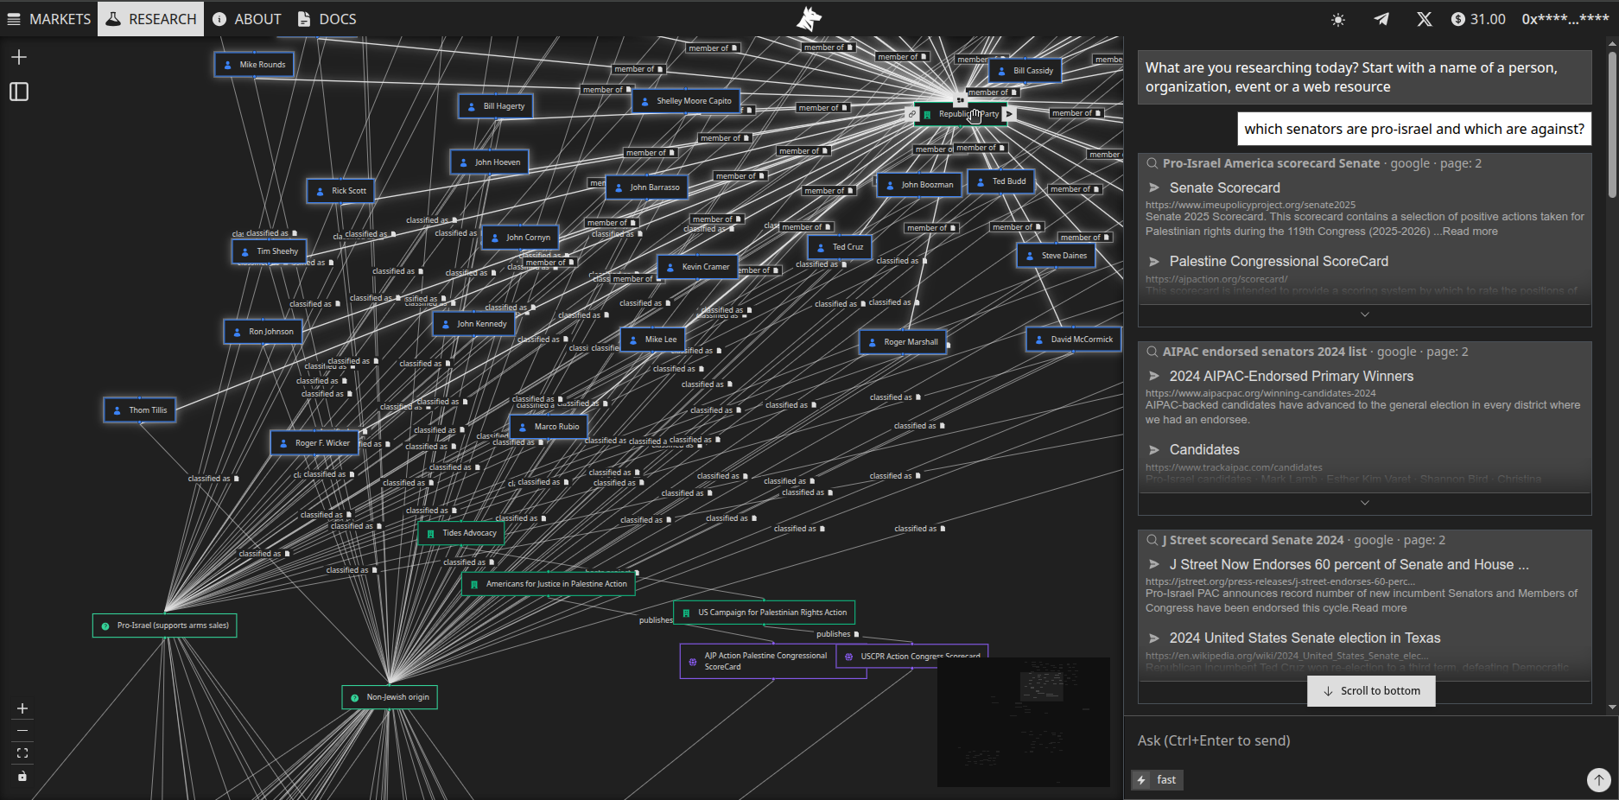Select the Rick Scott node
The image size is (1619, 800).
(x=340, y=191)
